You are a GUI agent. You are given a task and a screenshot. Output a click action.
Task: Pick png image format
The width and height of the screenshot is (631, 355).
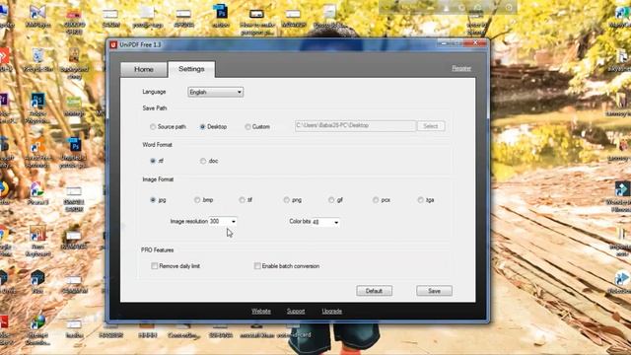point(292,200)
